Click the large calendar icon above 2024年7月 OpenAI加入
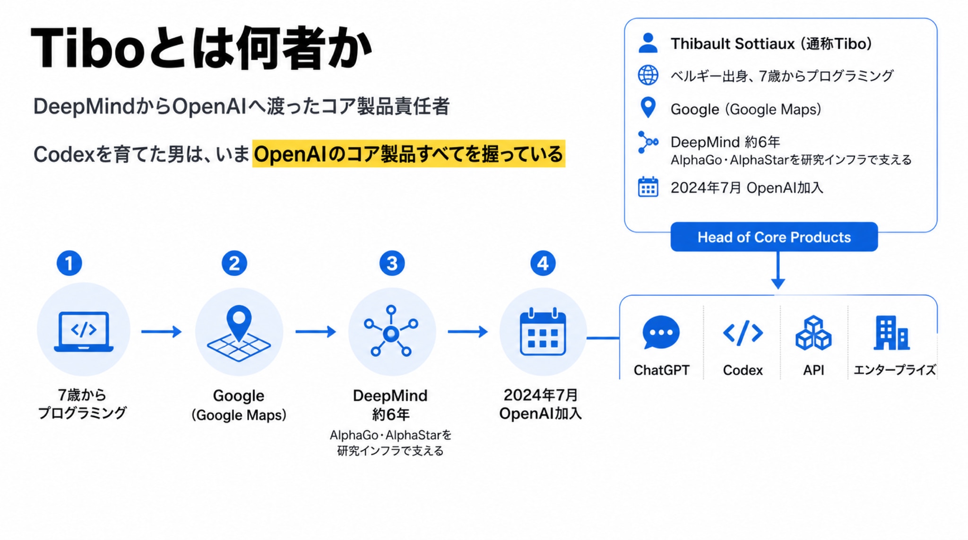This screenshot has width=968, height=540. pyautogui.click(x=543, y=332)
